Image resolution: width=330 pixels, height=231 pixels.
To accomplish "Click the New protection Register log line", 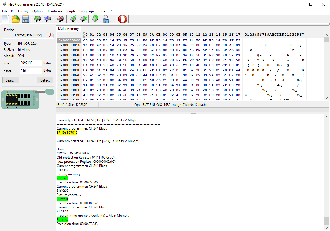I will point(87,162).
